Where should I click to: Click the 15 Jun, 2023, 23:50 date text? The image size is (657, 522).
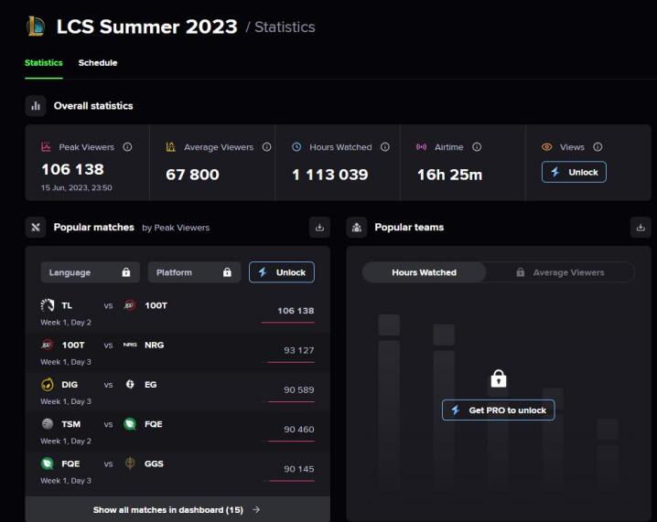(x=76, y=187)
